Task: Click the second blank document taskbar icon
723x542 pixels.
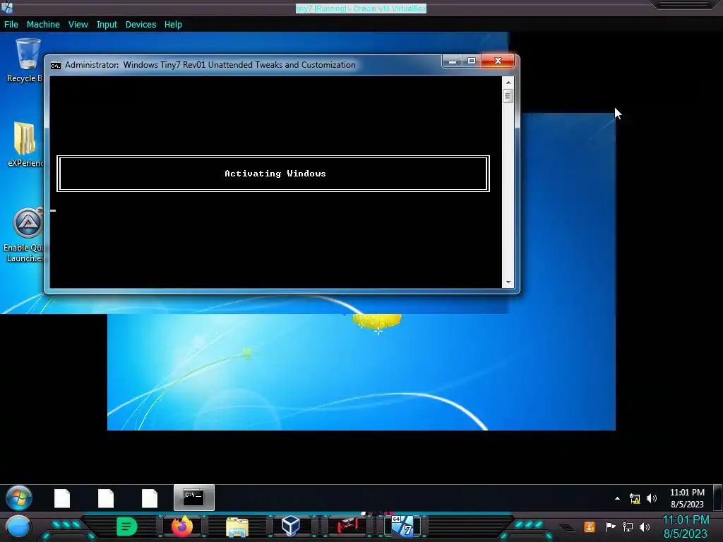Action: coord(106,498)
